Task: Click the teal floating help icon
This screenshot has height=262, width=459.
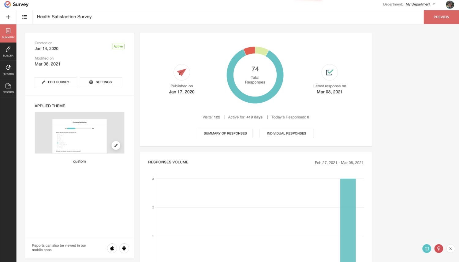Action: pyautogui.click(x=427, y=249)
